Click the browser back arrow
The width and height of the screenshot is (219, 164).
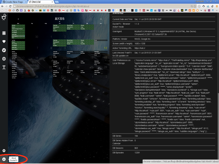2,6
